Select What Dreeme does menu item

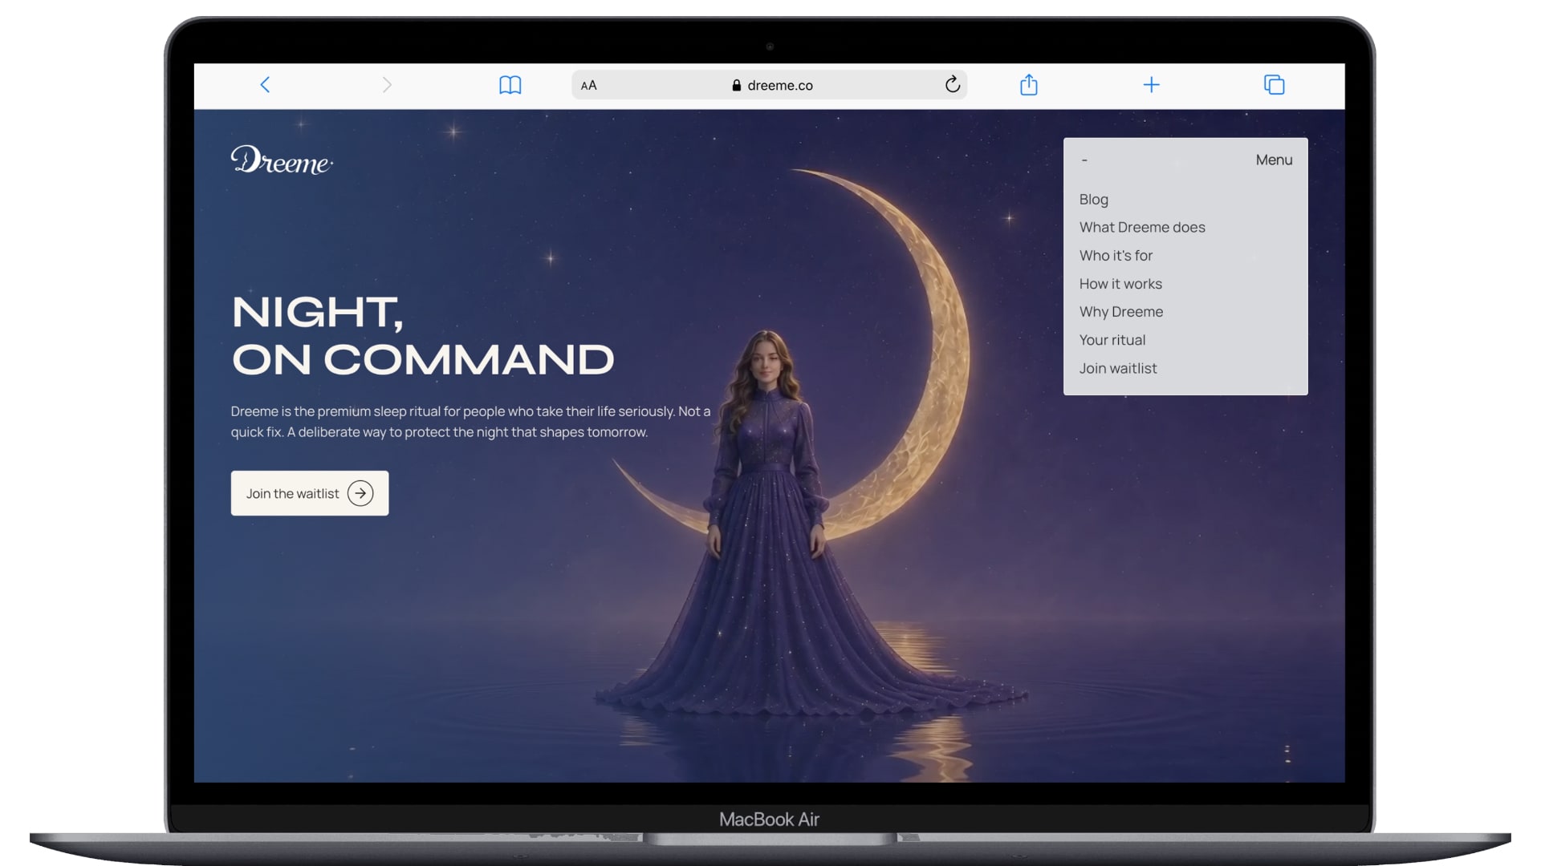(x=1142, y=228)
